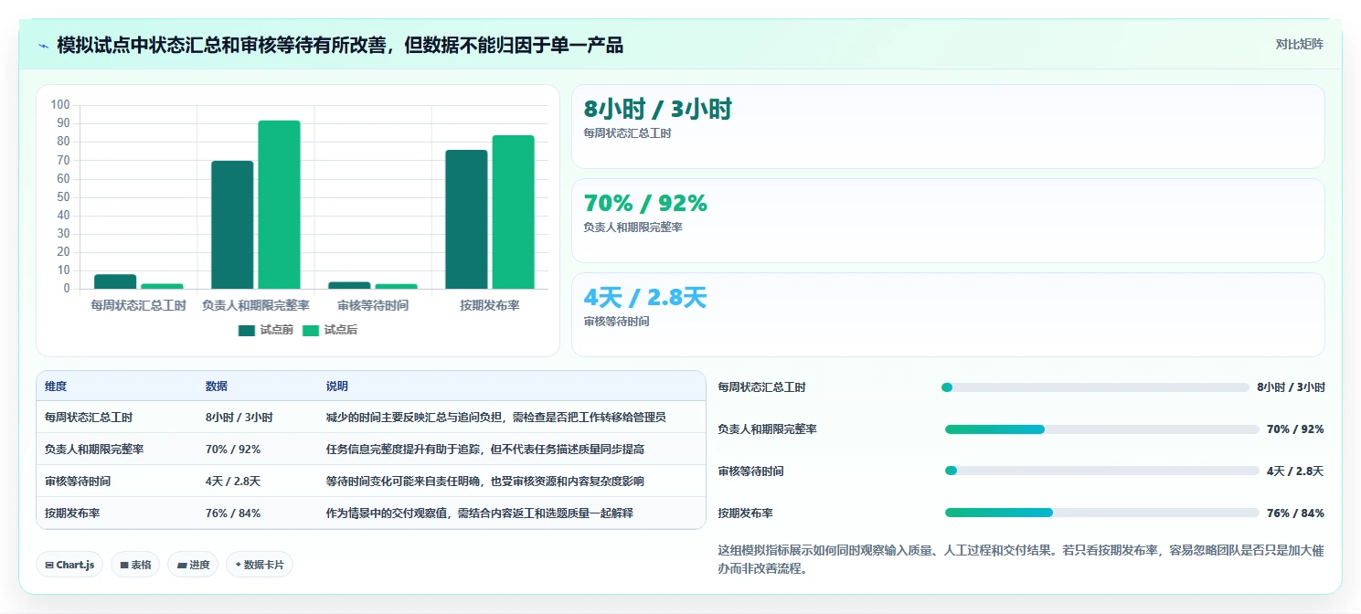Click the 试点后 bar for 负责人和期限完整率
This screenshot has width=1361, height=614.
pos(279,205)
